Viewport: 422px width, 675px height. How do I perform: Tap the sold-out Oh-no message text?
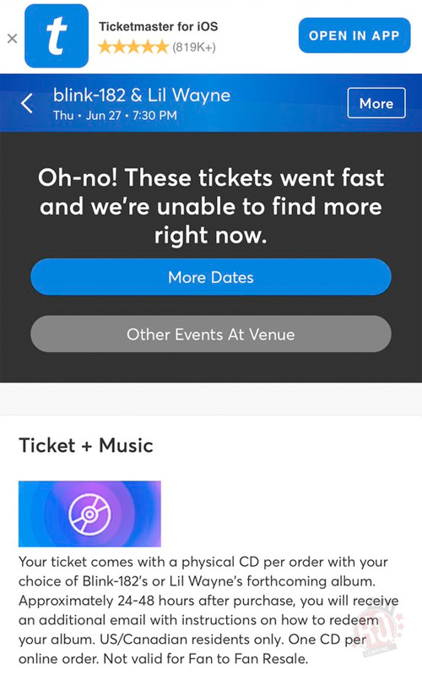pos(211,207)
